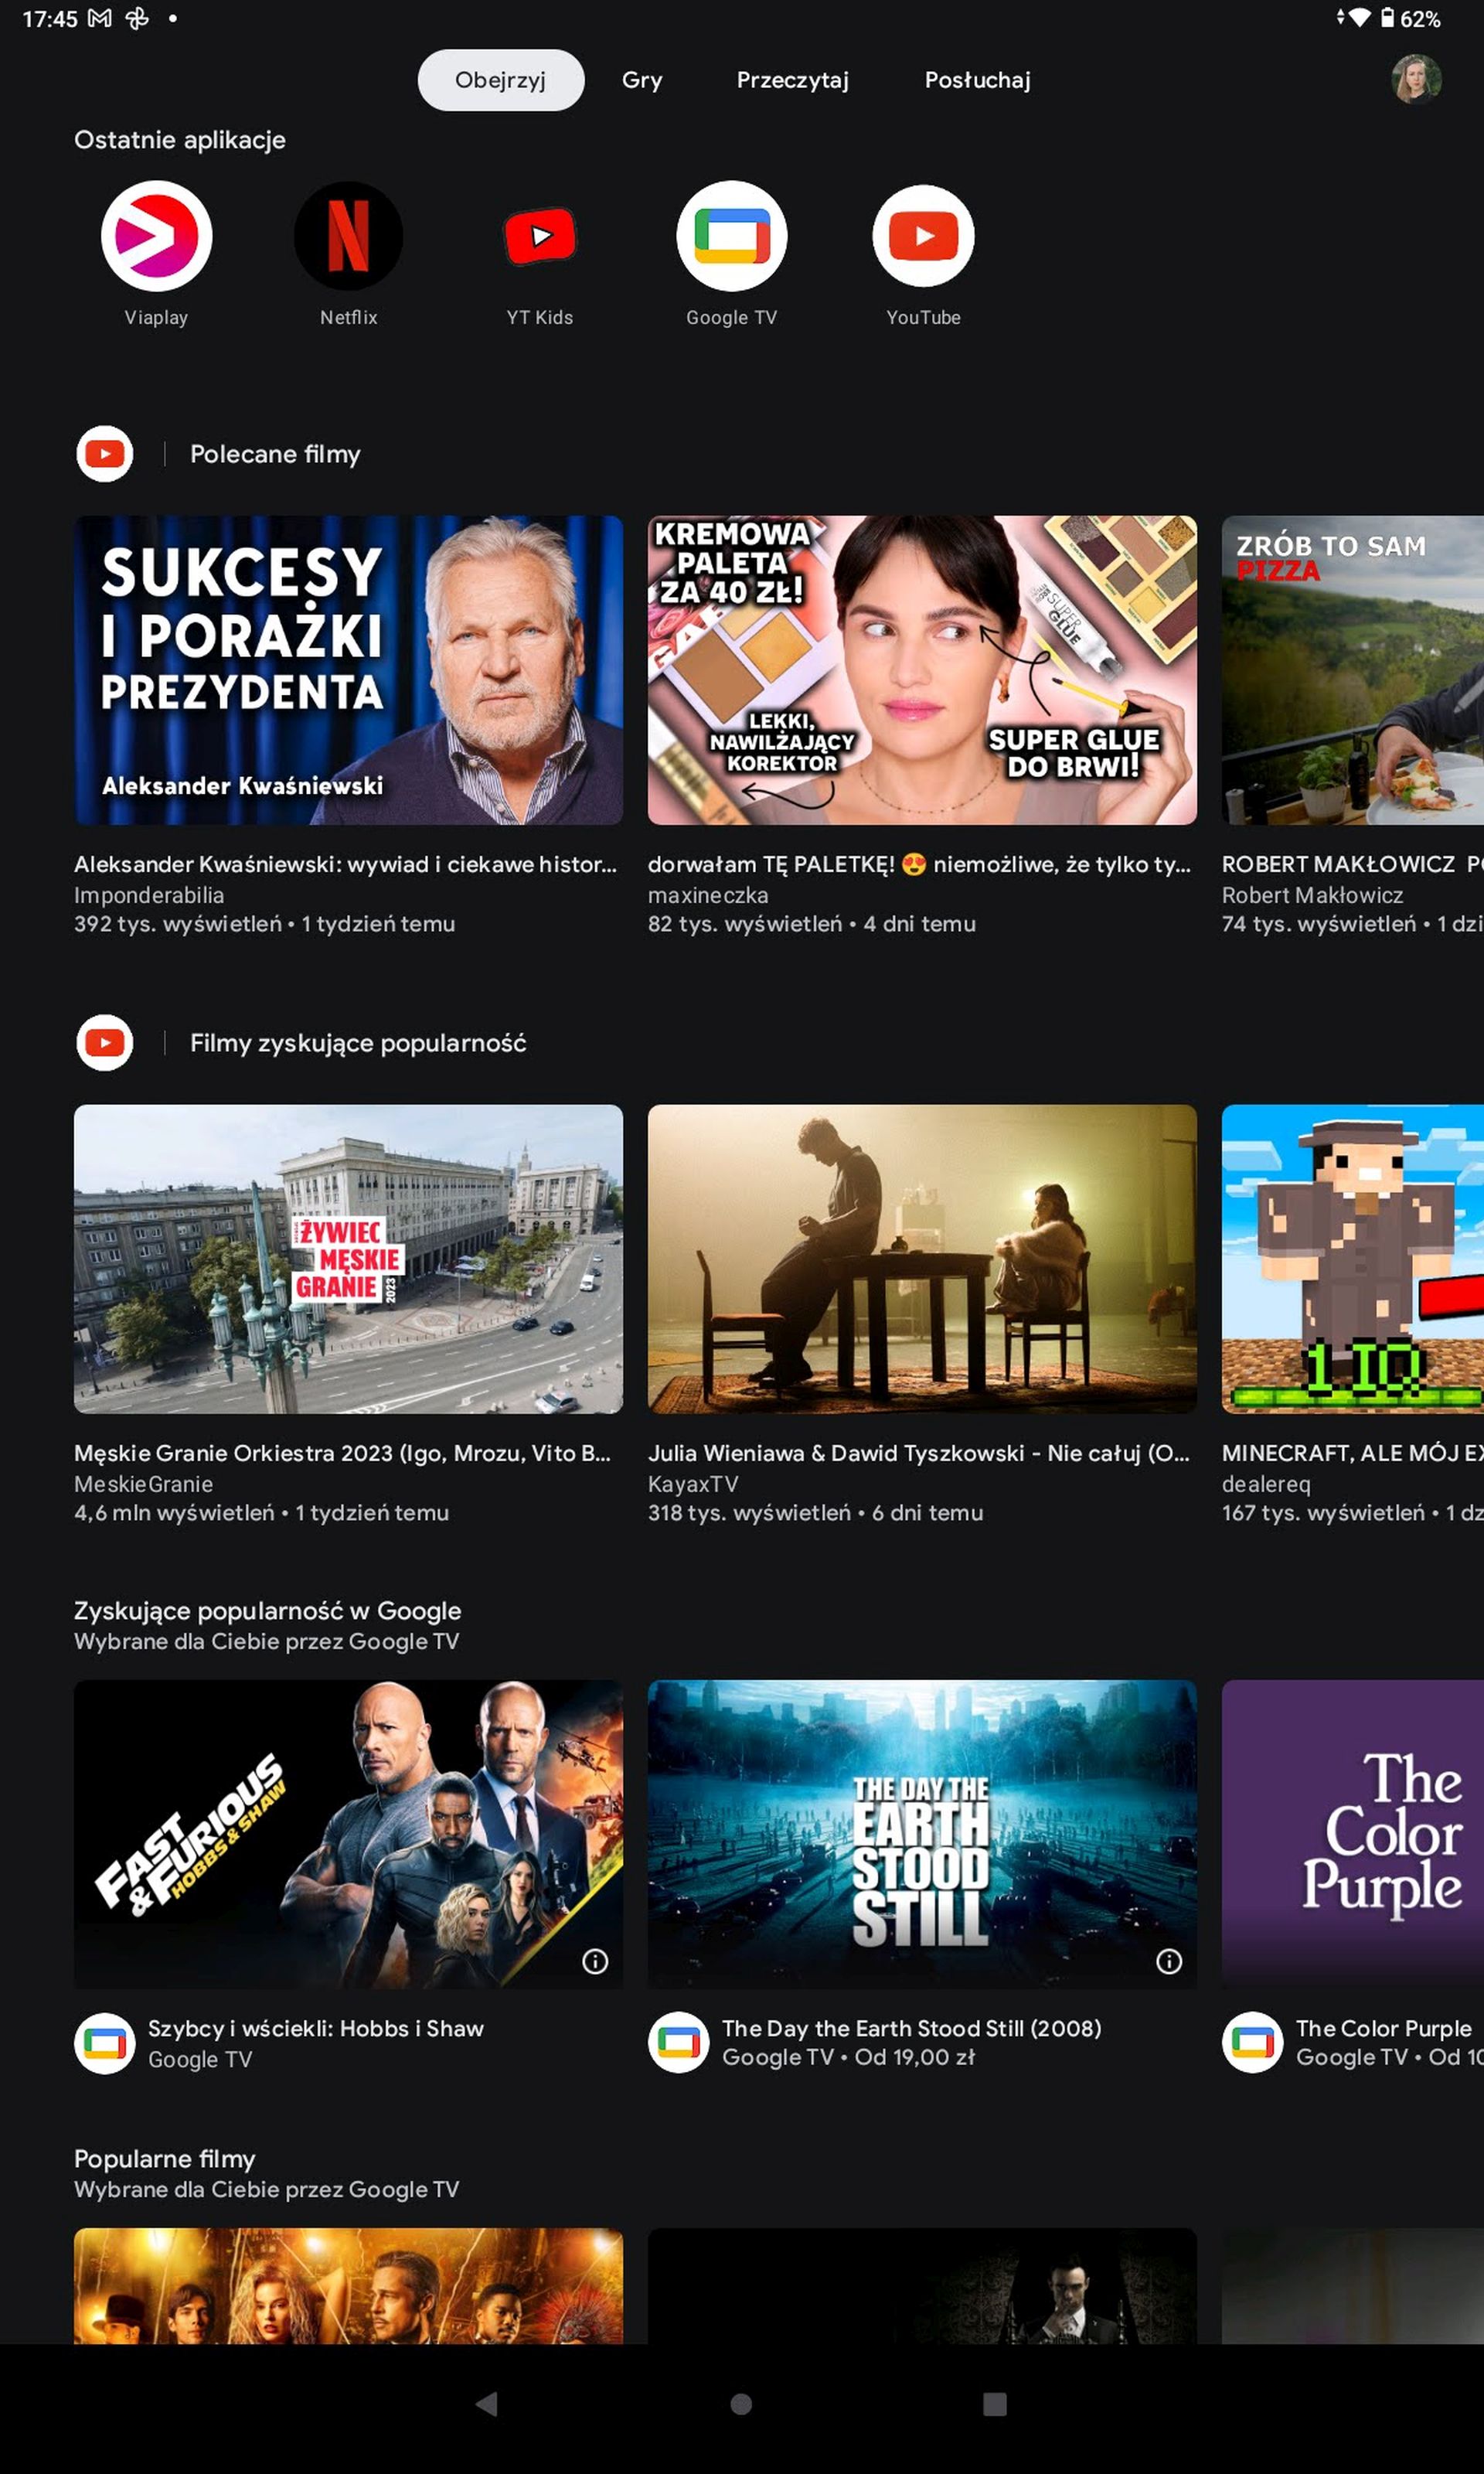Open Męskie Granie Orkiestra 2023 video title
This screenshot has width=1484, height=2474.
[342, 1453]
